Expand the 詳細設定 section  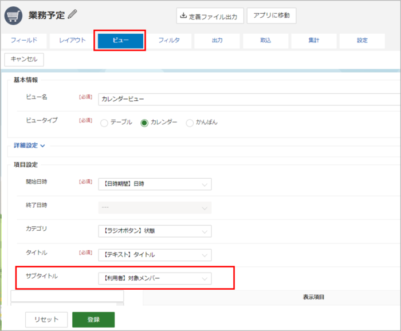point(29,145)
